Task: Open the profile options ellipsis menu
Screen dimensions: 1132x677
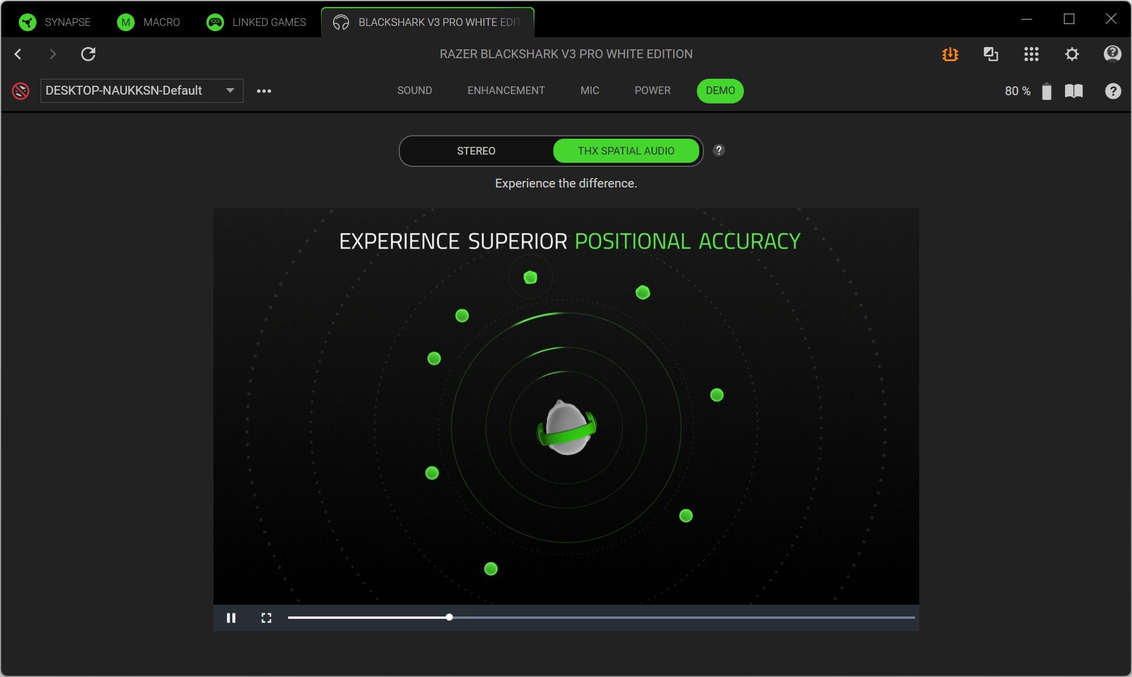Action: 264,91
